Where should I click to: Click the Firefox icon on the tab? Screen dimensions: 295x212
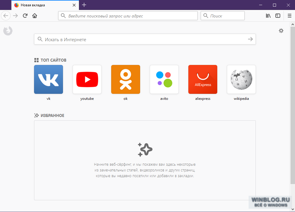pos(17,5)
